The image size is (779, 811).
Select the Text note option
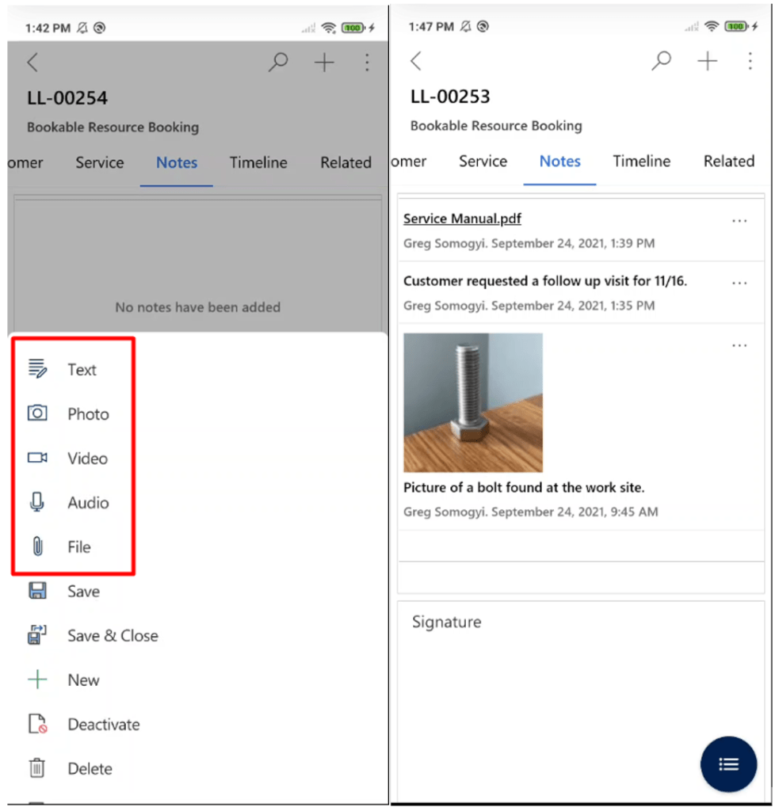[x=80, y=369]
